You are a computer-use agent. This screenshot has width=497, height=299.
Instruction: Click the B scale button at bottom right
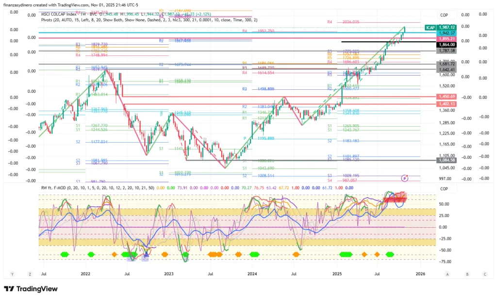click(x=467, y=274)
